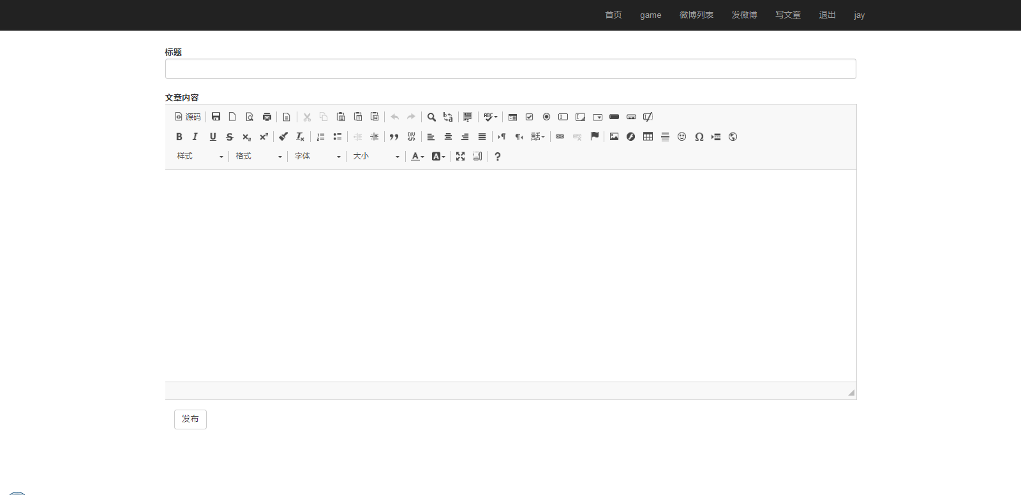Open the 样式 styles dropdown

point(200,157)
